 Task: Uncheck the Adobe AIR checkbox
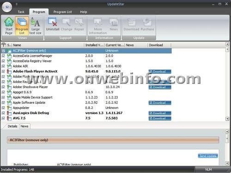[x=3, y=66]
